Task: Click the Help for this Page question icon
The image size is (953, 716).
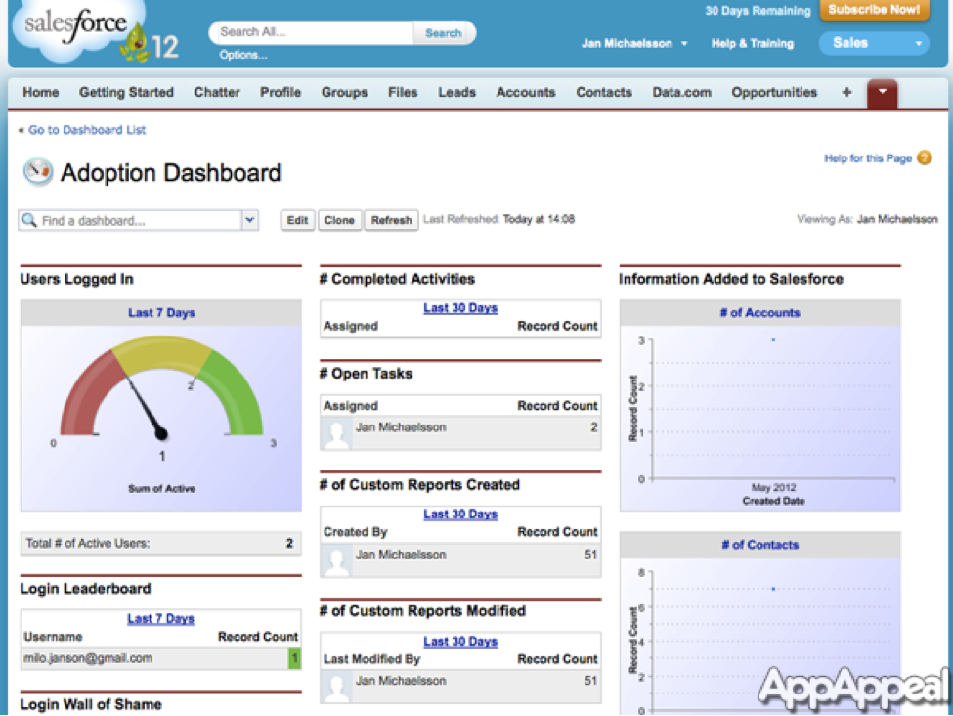Action: point(924,158)
